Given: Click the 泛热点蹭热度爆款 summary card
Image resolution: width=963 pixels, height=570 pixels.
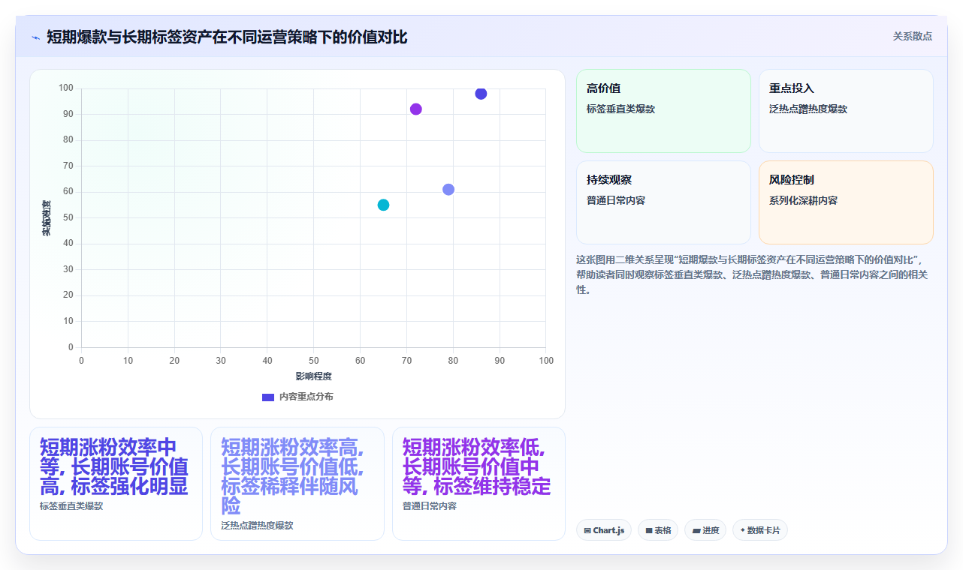Looking at the screenshot, I should pos(297,484).
